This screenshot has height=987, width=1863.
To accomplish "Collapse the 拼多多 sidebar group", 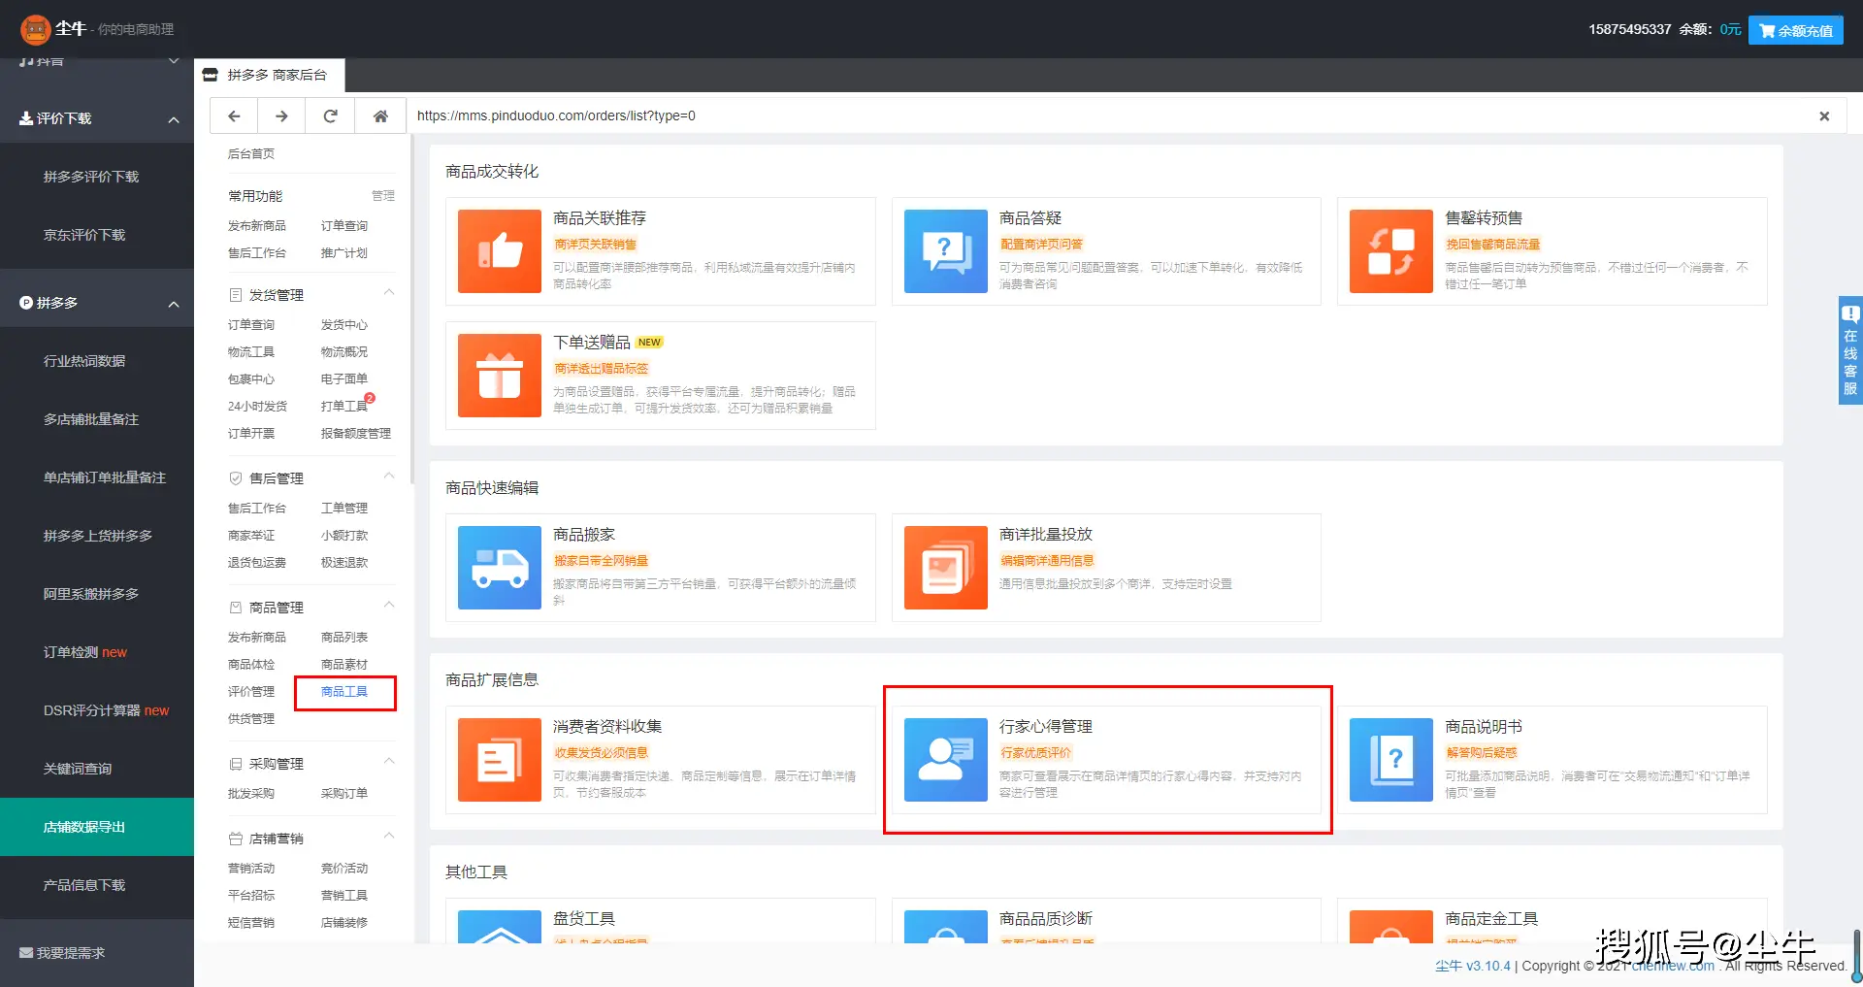I will click(174, 304).
